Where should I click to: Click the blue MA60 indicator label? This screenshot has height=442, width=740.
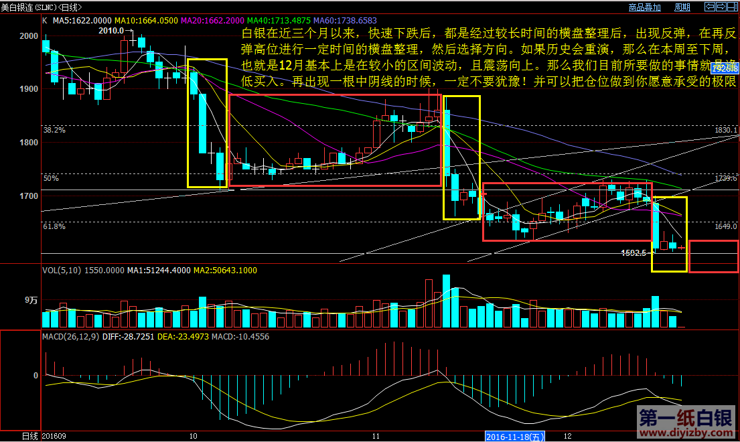[348, 21]
